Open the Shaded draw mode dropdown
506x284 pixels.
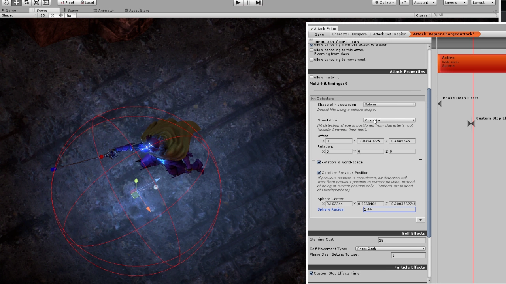click(19, 15)
